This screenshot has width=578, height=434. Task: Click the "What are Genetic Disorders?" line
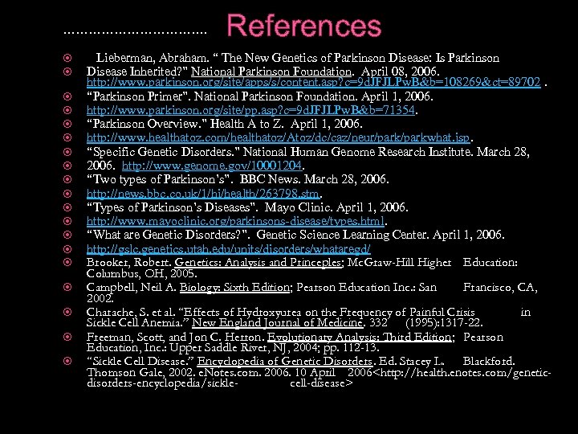[x=295, y=235]
